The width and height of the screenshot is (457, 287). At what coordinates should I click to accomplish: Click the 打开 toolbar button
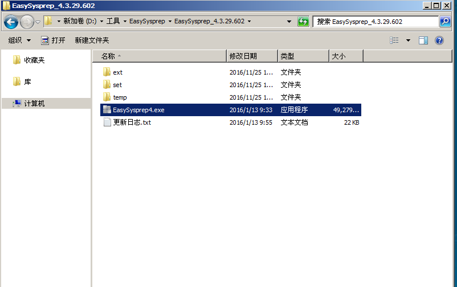point(53,40)
